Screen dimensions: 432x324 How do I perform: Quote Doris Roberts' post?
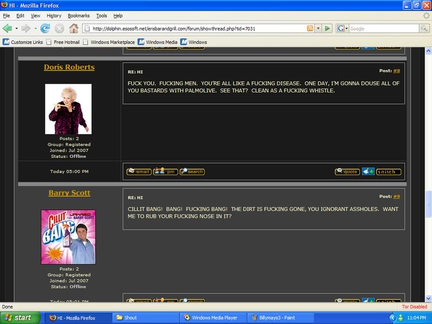(x=347, y=172)
